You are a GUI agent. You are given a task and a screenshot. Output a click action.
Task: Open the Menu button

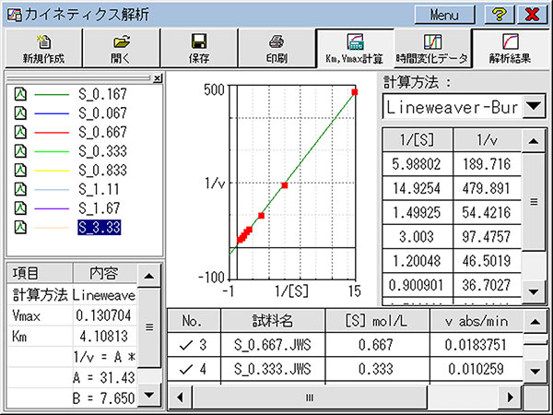(444, 15)
